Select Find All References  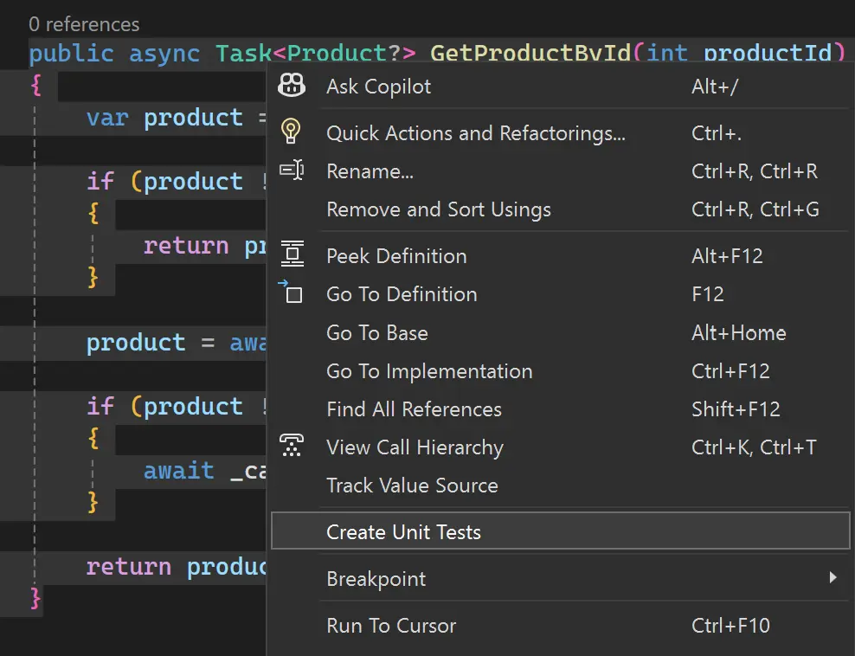click(x=414, y=409)
